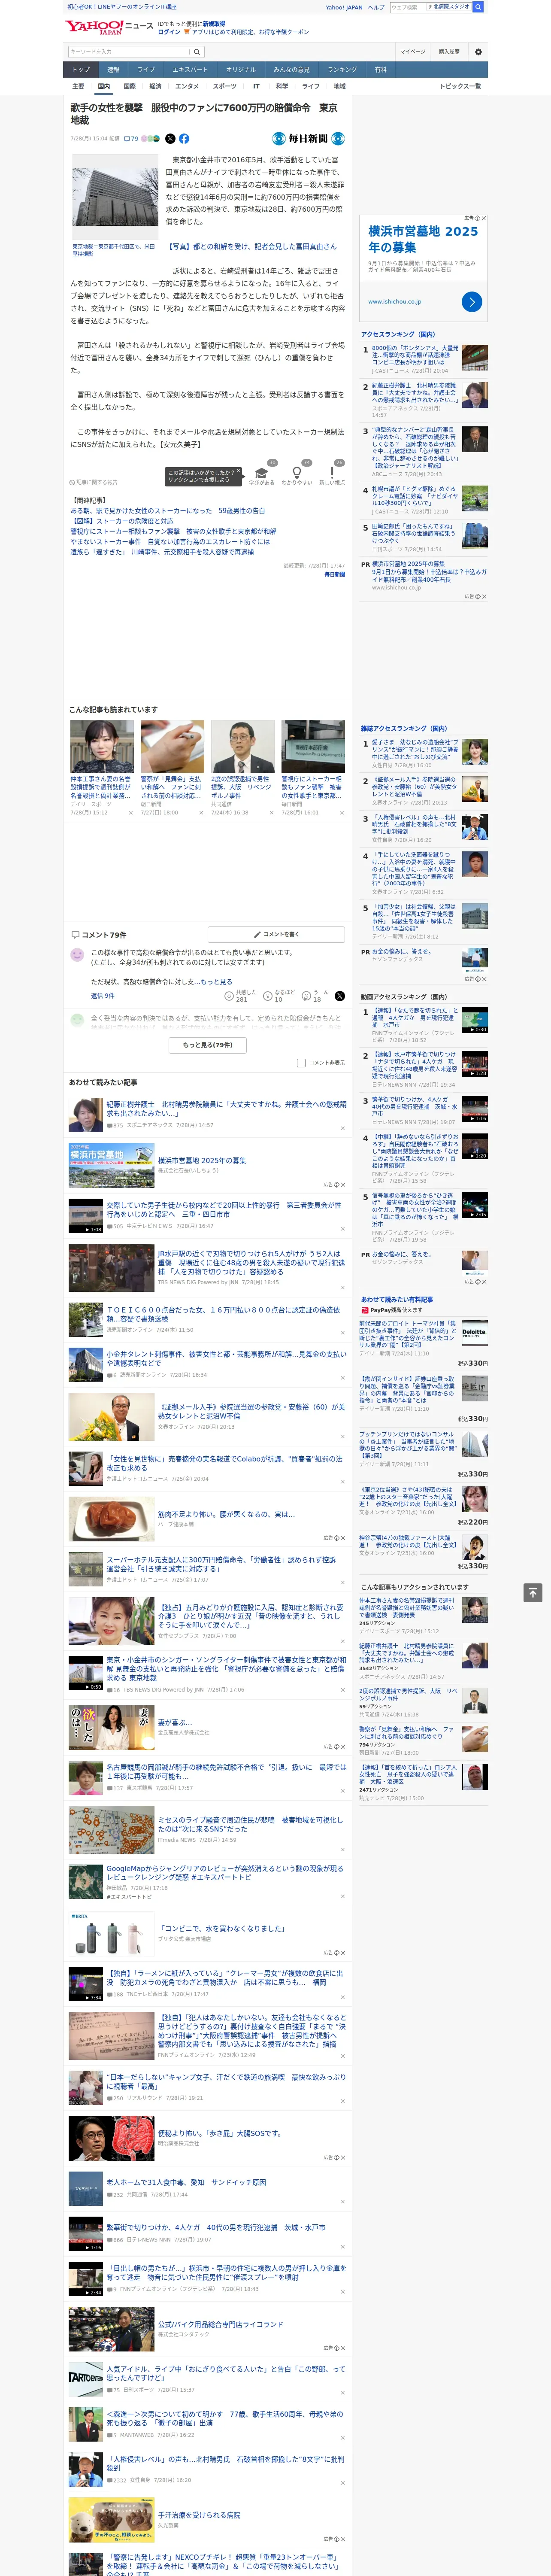Select the 国際 category tab

[x=129, y=86]
